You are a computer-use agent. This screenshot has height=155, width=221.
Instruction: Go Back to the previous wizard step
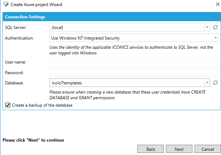coord(151,149)
